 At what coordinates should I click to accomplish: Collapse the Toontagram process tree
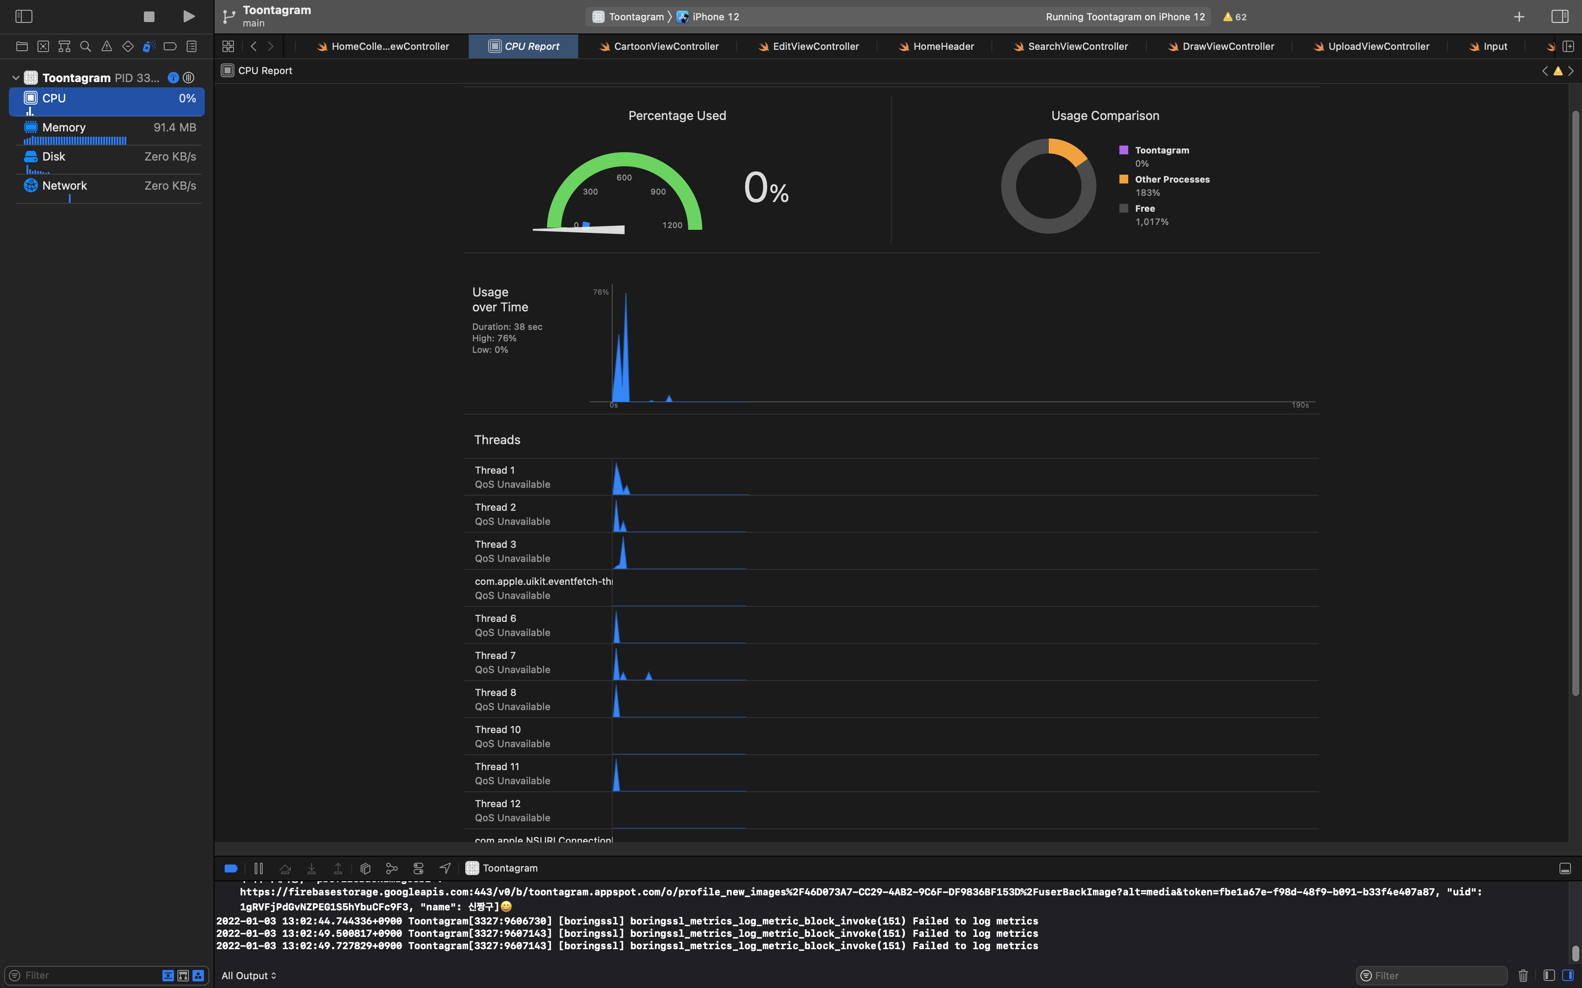pyautogui.click(x=16, y=78)
